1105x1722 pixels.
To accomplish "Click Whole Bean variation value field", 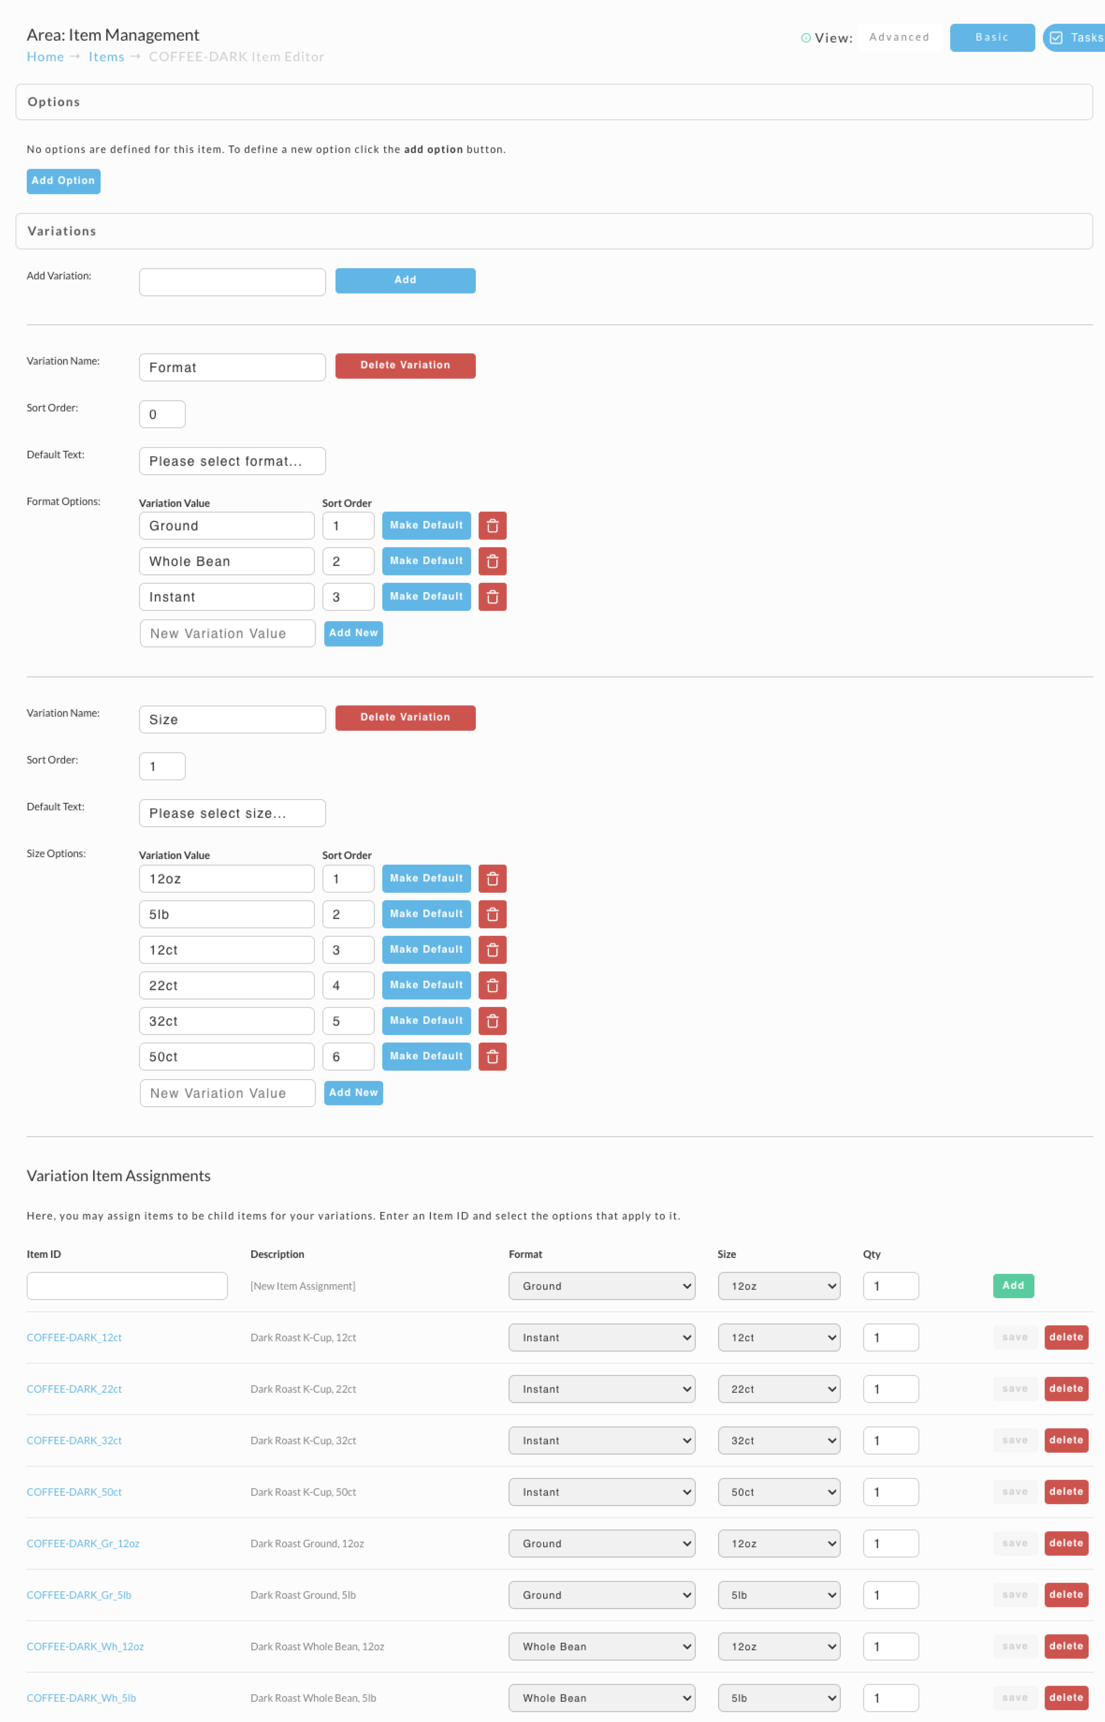I will (x=227, y=561).
